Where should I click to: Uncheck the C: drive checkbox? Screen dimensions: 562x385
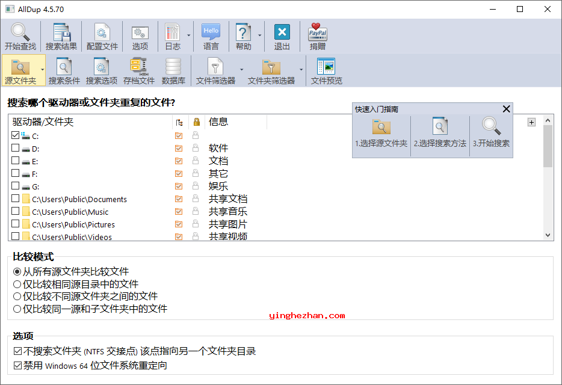point(16,135)
